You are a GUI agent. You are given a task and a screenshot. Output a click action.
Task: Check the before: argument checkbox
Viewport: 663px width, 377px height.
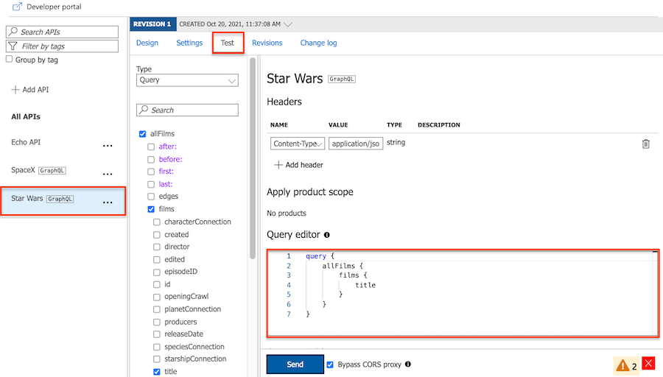[x=151, y=159]
